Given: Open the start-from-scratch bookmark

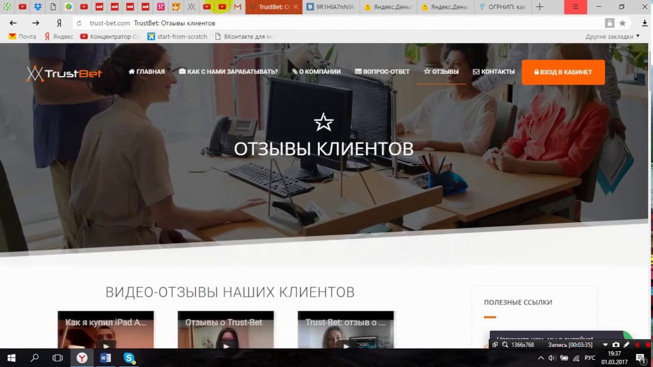Looking at the screenshot, I should pos(178,37).
